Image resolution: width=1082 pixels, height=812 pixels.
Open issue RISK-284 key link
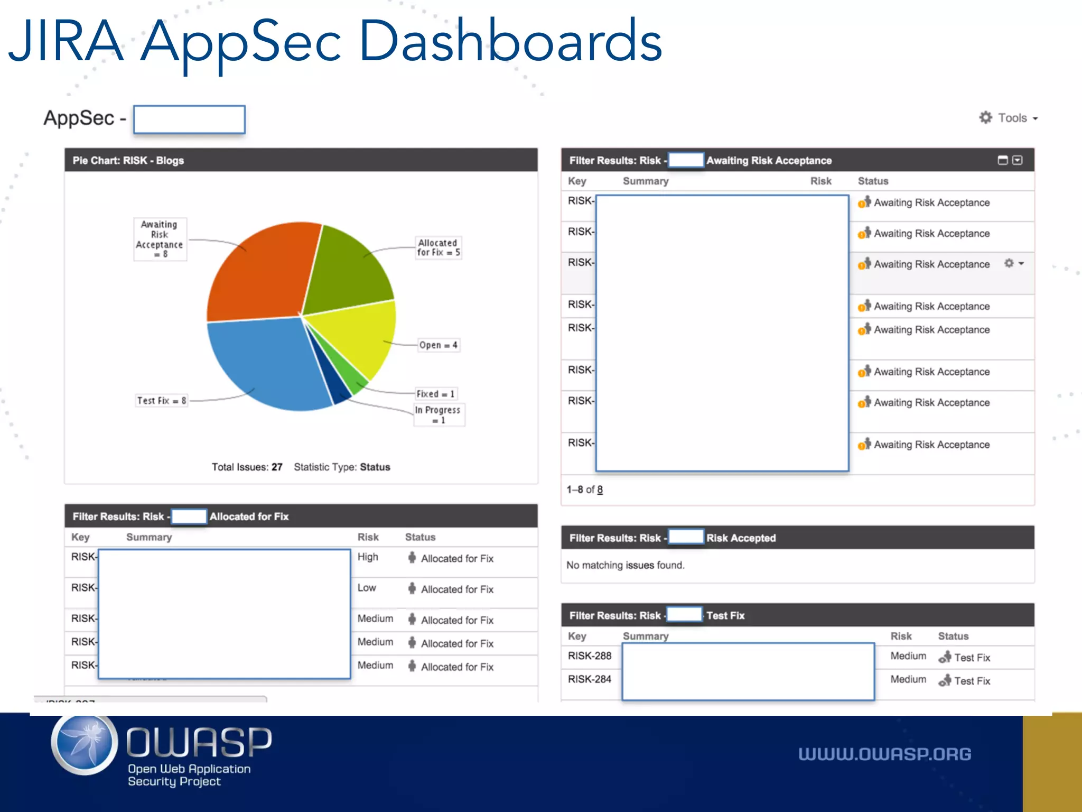590,679
